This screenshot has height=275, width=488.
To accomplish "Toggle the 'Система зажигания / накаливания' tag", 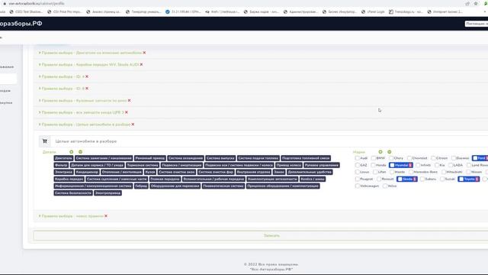I will [x=104, y=158].
